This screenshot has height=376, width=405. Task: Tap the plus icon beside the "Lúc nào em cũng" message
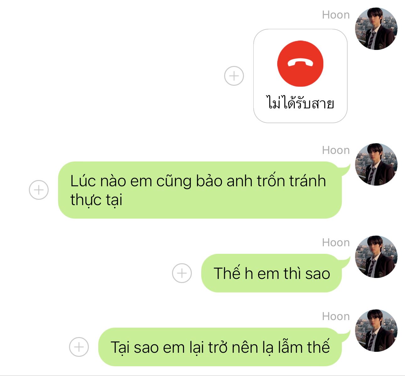click(39, 190)
